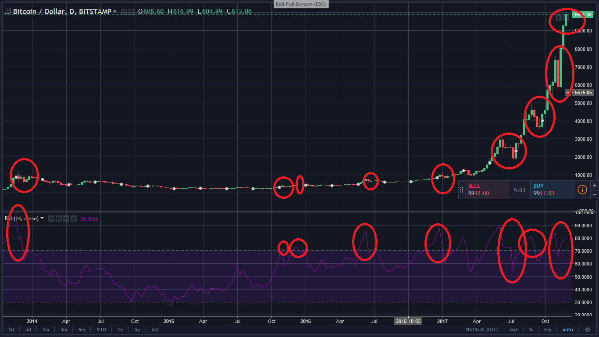Click the BUY 9917.03 button
The height and width of the screenshot is (337, 599).
point(552,190)
